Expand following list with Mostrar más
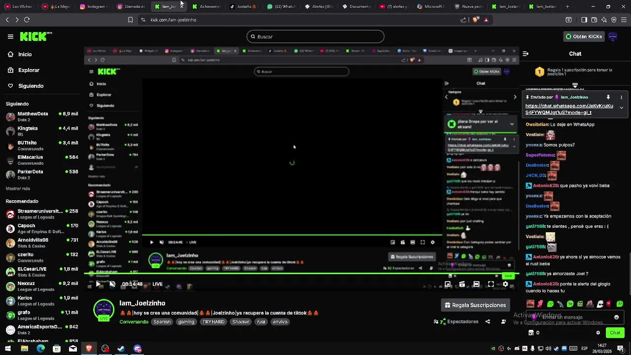This screenshot has width=631, height=355. (18, 188)
